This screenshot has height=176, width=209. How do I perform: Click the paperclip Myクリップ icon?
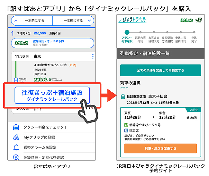[16, 137]
